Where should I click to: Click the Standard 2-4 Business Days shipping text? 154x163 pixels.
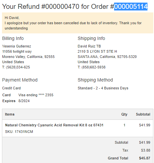[x=103, y=88]
